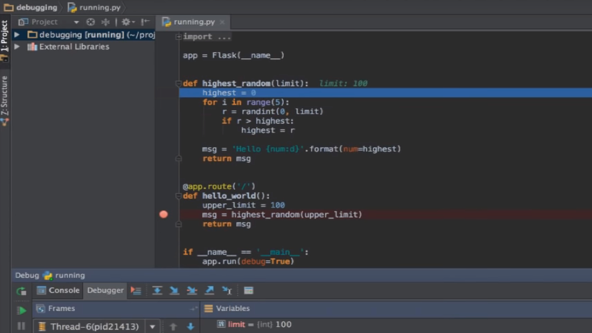Step Over the current line in debugger
The width and height of the screenshot is (592, 333).
pos(157,290)
